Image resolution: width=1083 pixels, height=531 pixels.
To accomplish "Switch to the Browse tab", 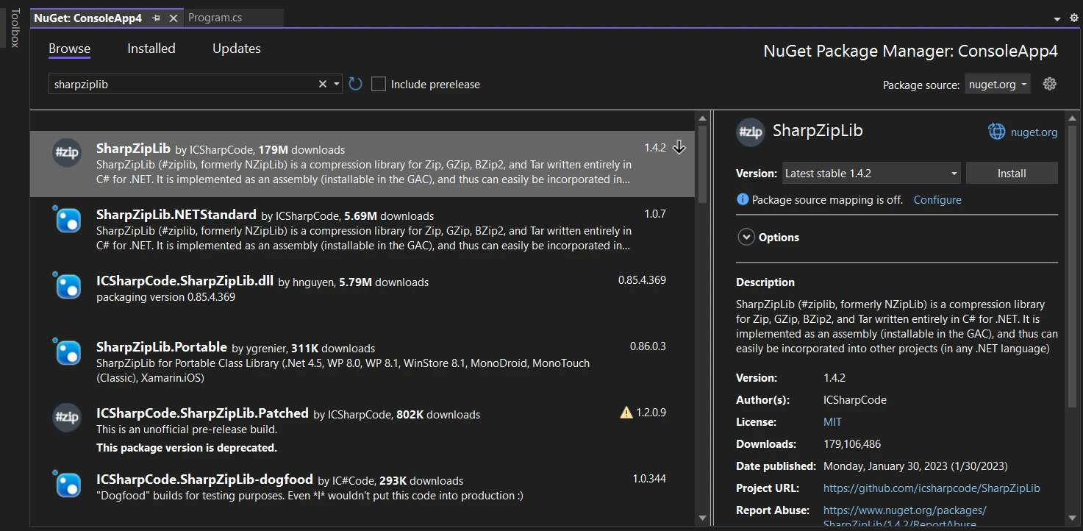I will click(x=69, y=49).
